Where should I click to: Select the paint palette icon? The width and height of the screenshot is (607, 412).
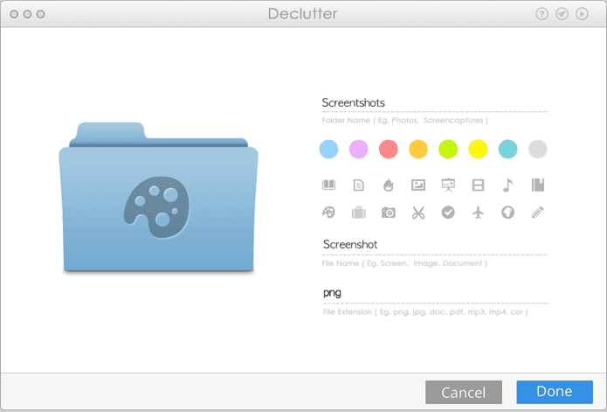click(328, 213)
